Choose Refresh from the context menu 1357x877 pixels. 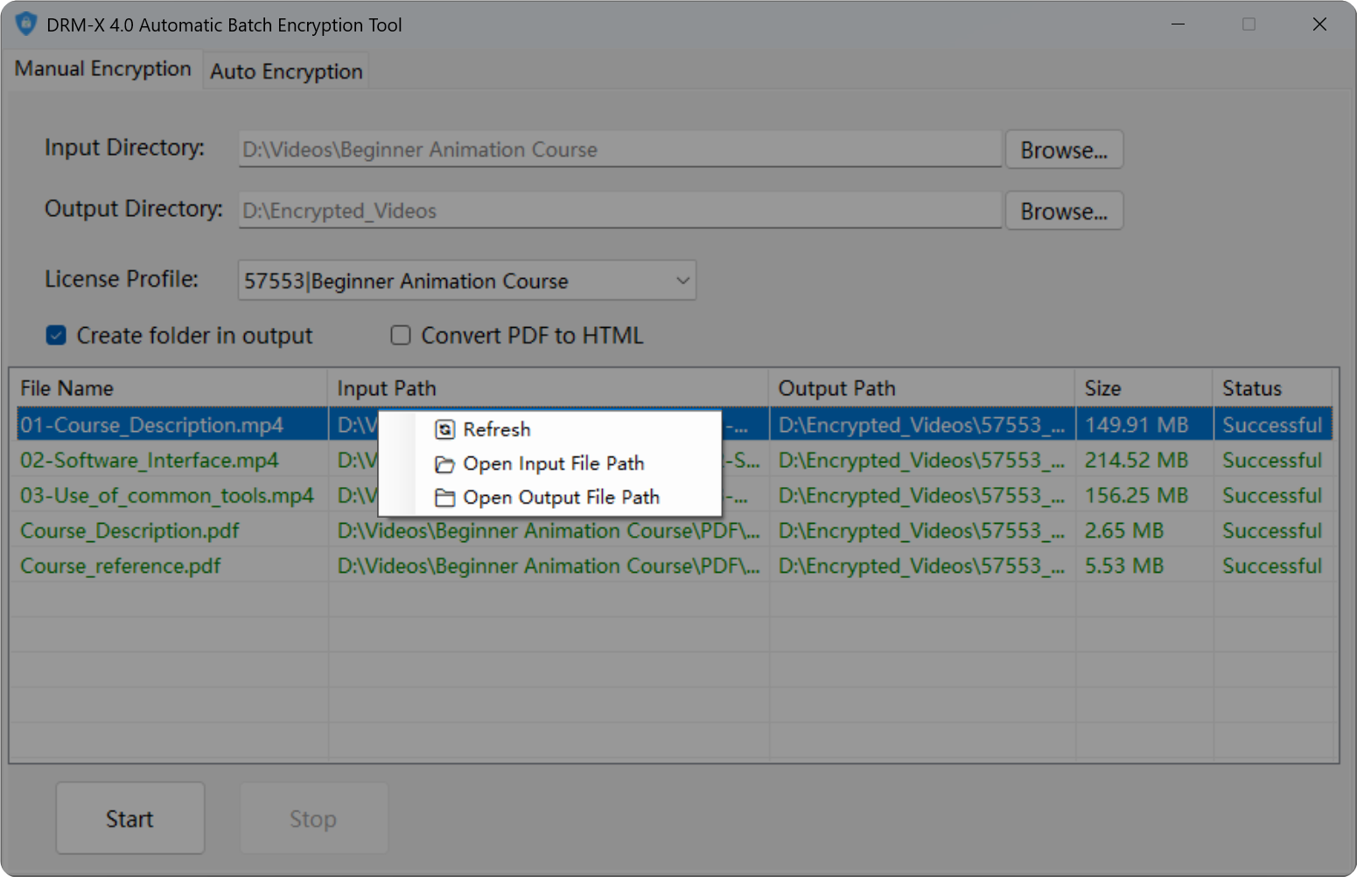coord(496,429)
